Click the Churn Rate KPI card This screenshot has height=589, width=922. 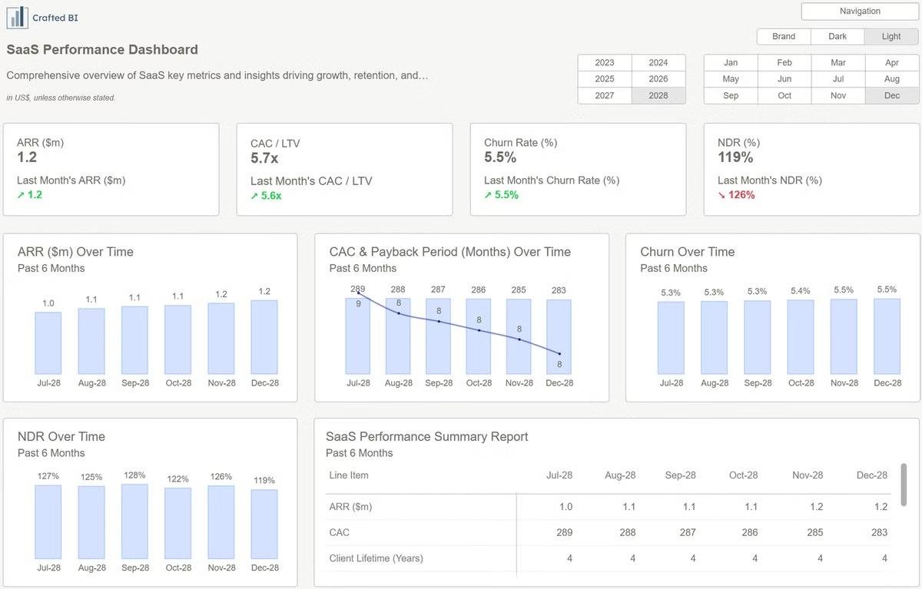point(578,169)
